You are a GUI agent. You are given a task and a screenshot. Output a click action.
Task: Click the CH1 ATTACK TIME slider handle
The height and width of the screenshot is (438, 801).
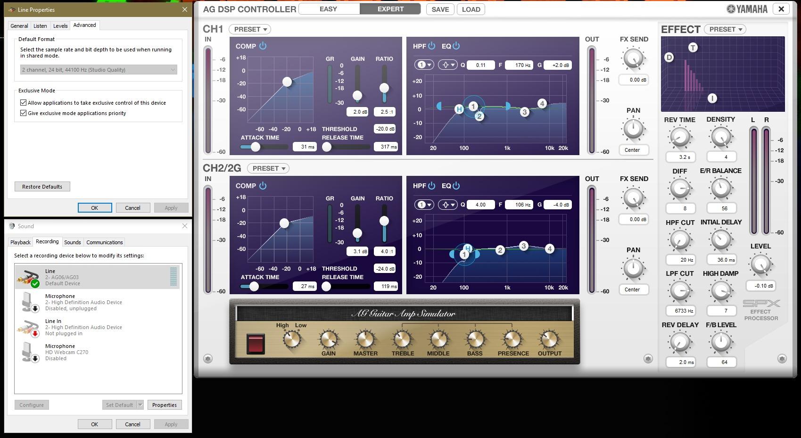pos(255,147)
